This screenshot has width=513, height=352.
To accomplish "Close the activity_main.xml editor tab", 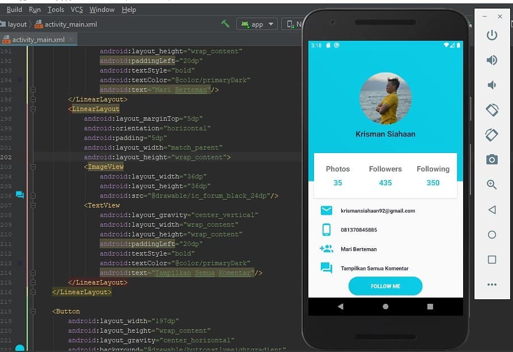I will 71,40.
